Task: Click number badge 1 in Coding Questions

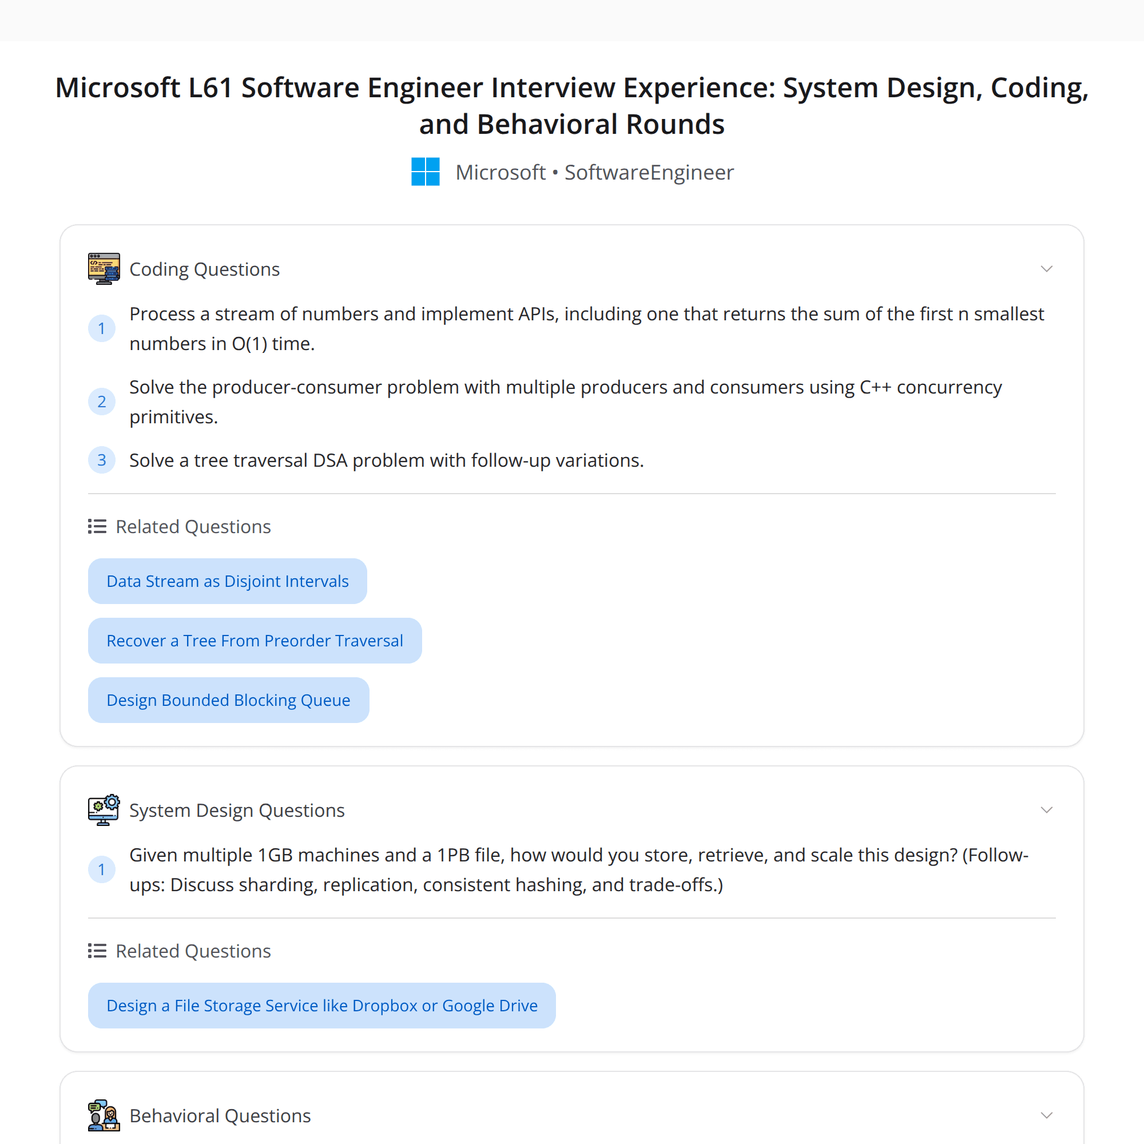Action: (x=102, y=329)
